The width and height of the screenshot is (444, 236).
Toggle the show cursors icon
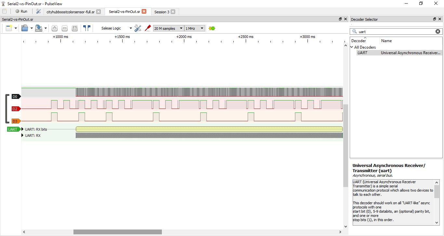click(87, 28)
